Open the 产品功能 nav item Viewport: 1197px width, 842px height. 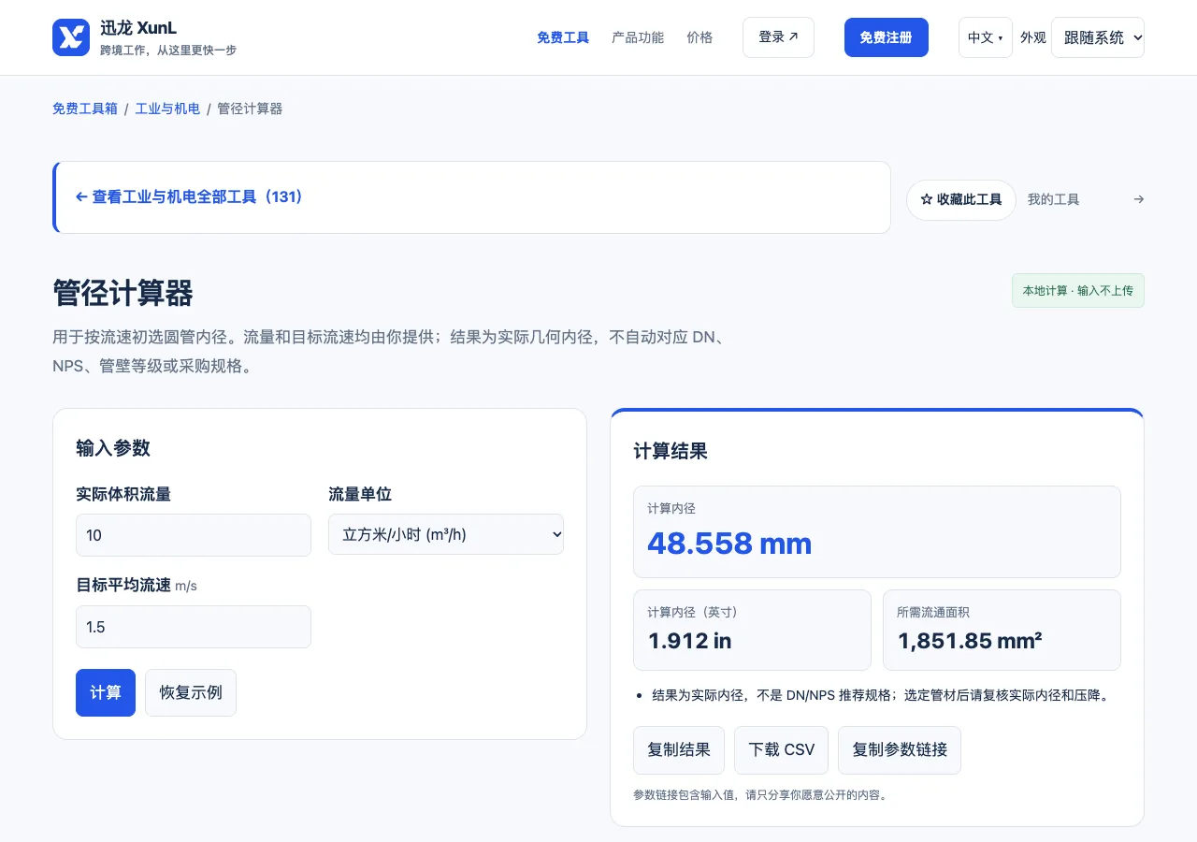click(x=638, y=37)
